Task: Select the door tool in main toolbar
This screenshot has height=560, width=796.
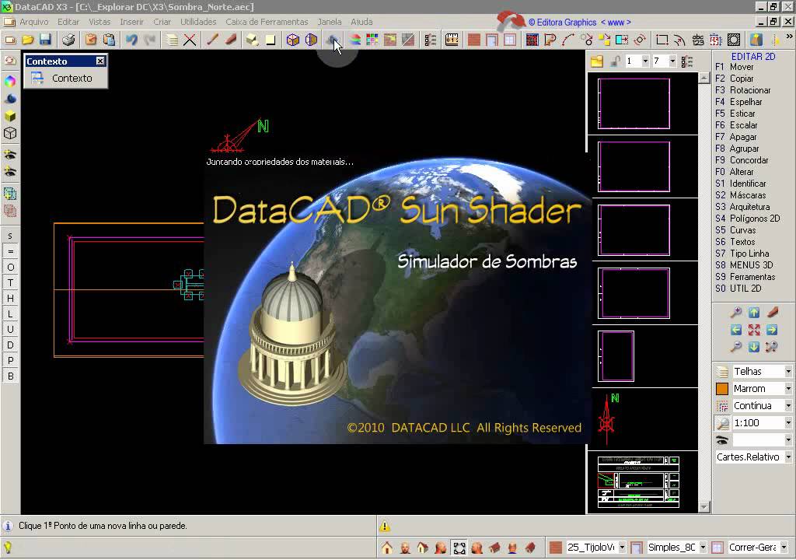Action: (x=492, y=40)
